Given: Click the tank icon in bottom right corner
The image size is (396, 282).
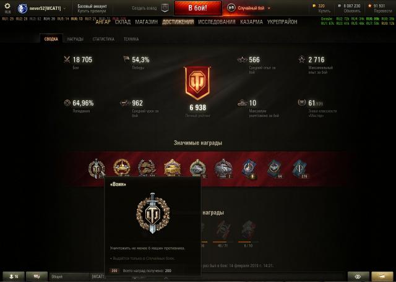Looking at the screenshot, I should 382,276.
